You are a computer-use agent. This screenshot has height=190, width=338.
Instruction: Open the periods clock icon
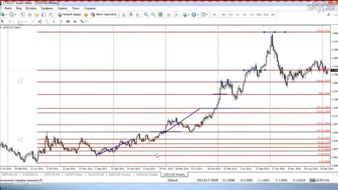(x=194, y=15)
